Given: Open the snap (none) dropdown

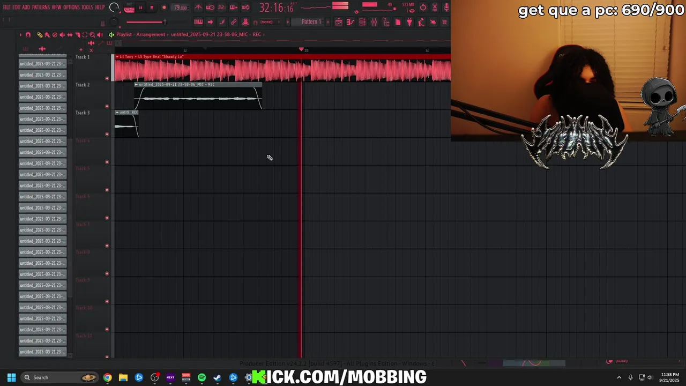Looking at the screenshot, I should [x=270, y=22].
